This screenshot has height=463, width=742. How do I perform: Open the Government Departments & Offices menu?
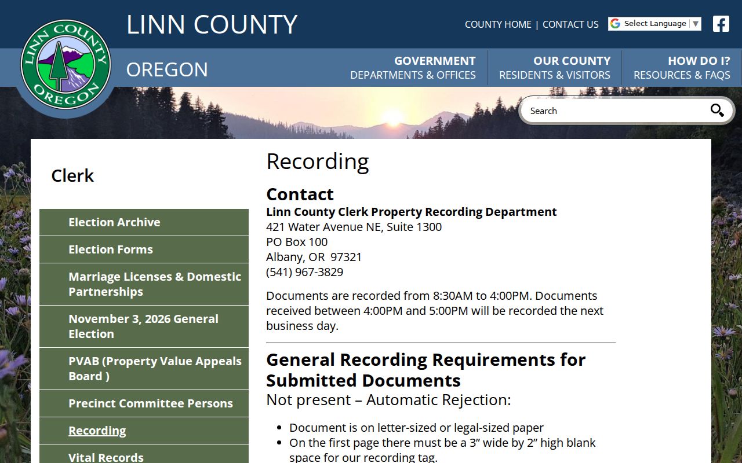click(x=413, y=68)
